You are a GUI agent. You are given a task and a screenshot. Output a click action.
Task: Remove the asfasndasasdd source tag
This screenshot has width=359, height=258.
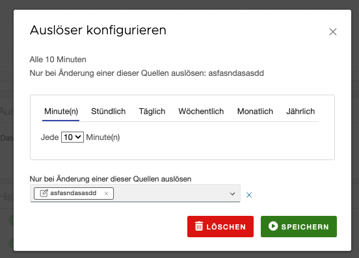(106, 193)
